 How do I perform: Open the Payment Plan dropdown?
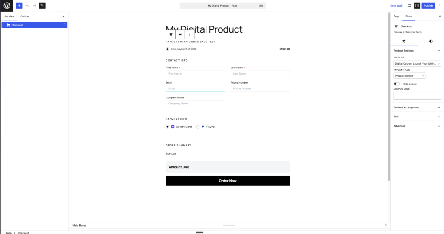pyautogui.click(x=409, y=76)
